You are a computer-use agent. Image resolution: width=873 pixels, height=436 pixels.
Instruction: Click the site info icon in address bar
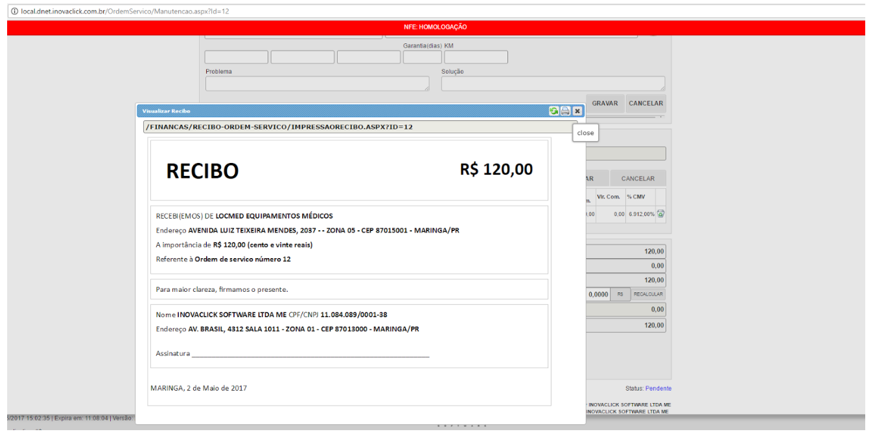(14, 12)
